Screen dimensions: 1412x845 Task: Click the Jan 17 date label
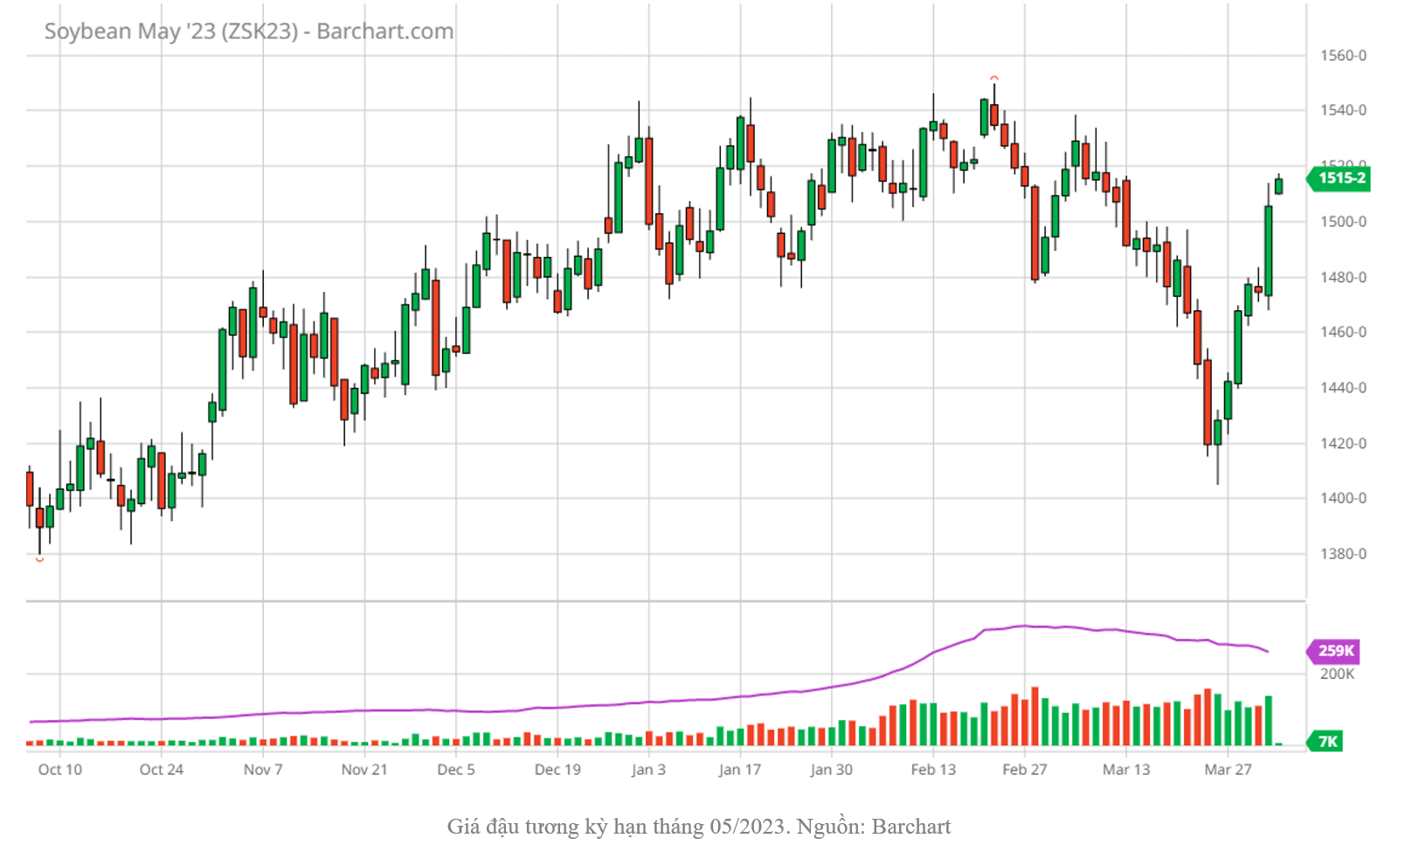(740, 770)
